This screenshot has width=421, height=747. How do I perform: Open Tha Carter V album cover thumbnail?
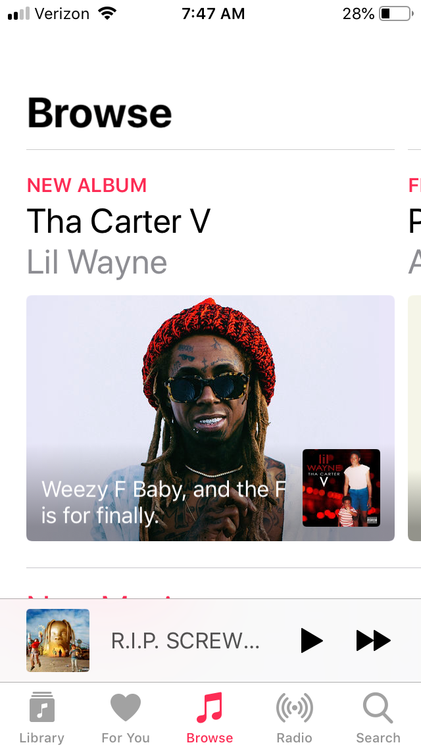341,488
